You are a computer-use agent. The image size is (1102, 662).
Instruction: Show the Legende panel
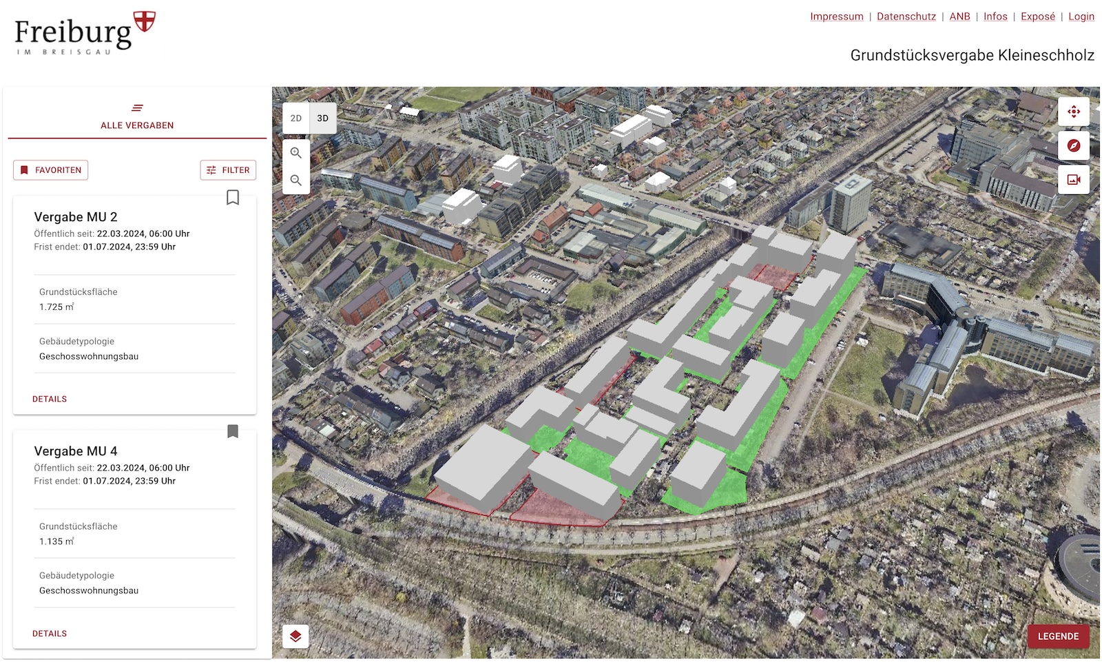pos(1059,637)
